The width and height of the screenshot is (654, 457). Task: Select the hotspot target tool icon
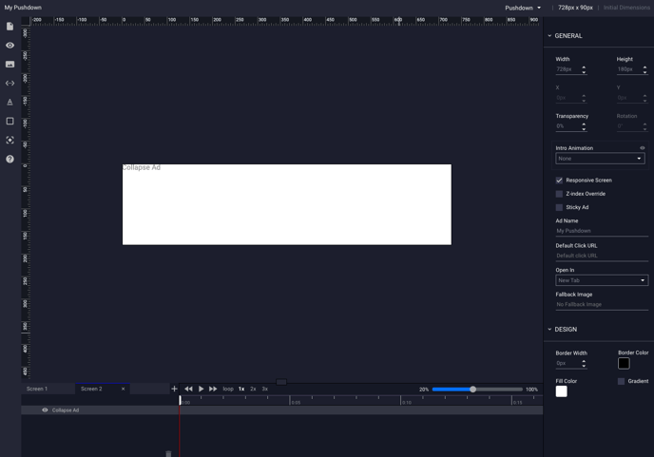pos(10,140)
